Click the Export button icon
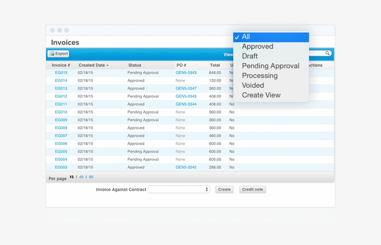 click(52, 54)
